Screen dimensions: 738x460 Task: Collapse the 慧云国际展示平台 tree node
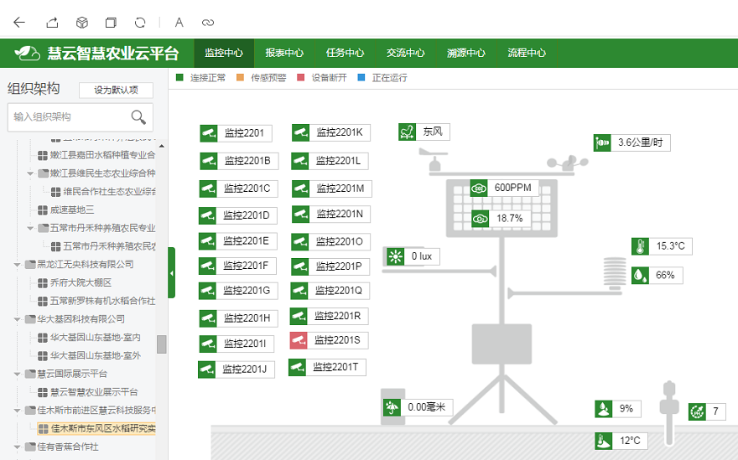pos(18,374)
